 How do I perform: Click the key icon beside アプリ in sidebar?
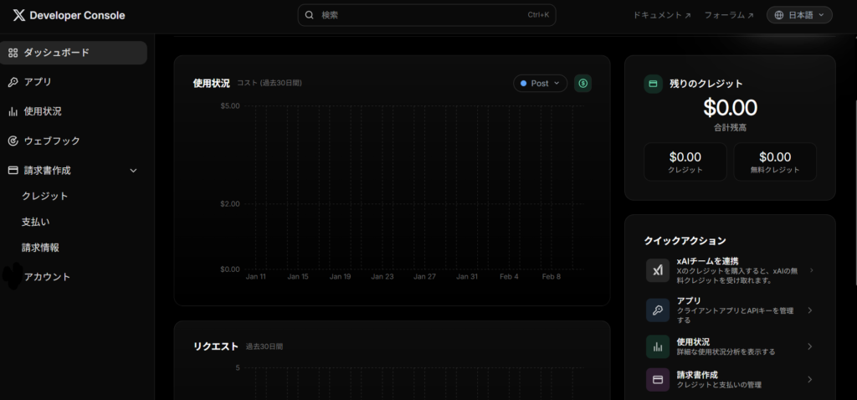tap(13, 82)
